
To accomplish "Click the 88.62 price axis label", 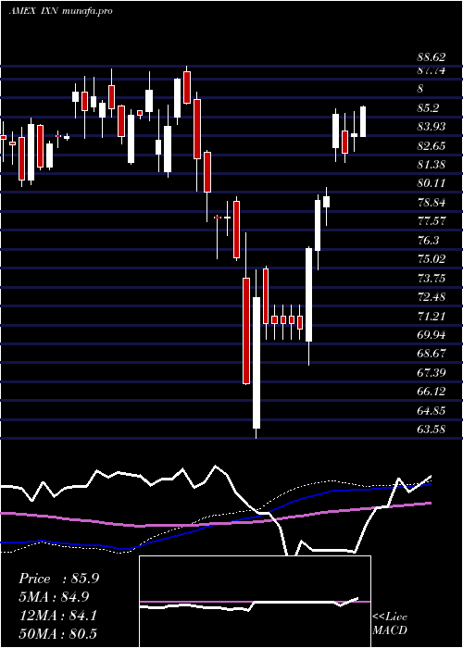I will coord(432,58).
